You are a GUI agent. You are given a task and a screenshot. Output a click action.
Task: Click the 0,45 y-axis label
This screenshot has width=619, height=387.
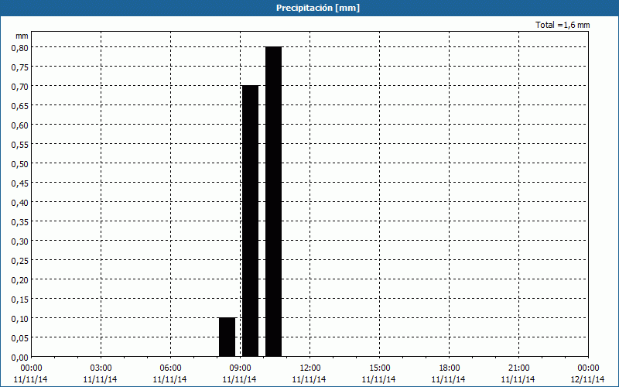20,183
